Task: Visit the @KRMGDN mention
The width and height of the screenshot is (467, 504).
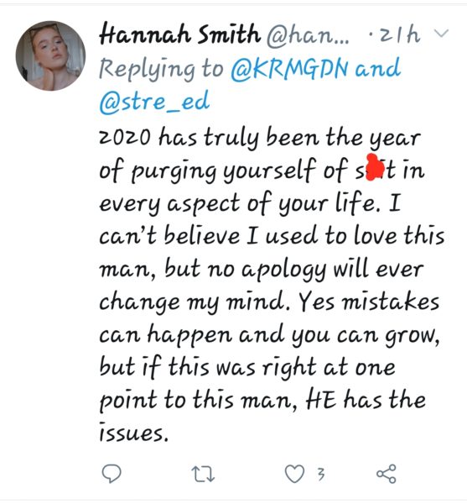Action: 289,69
